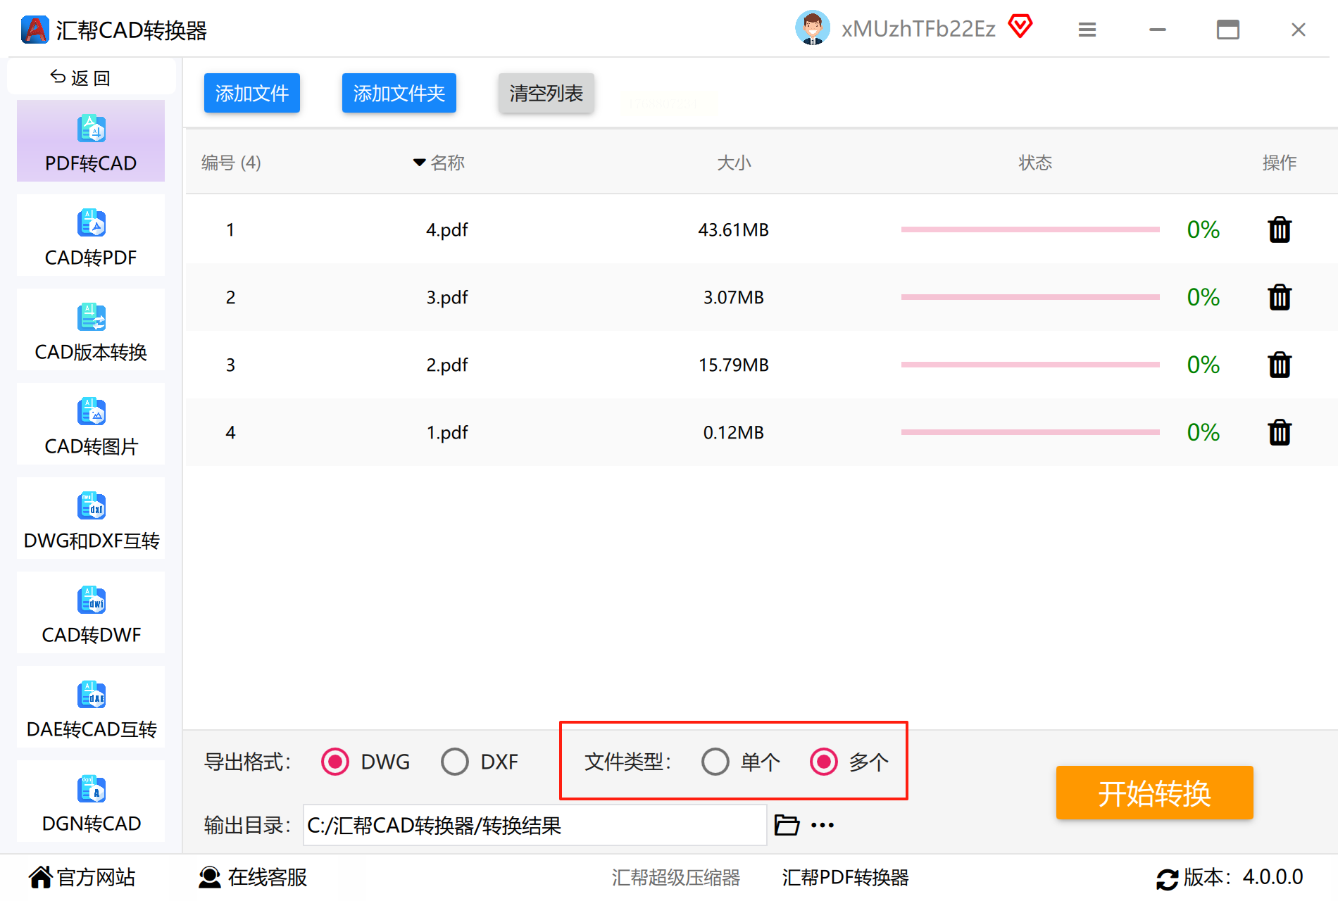
Task: Click the app logo in title bar
Action: pyautogui.click(x=35, y=30)
